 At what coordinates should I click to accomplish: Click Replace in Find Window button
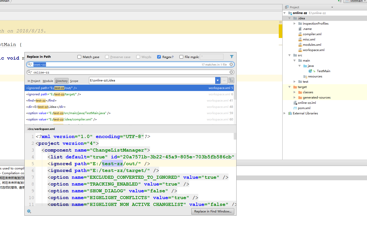tap(213, 211)
